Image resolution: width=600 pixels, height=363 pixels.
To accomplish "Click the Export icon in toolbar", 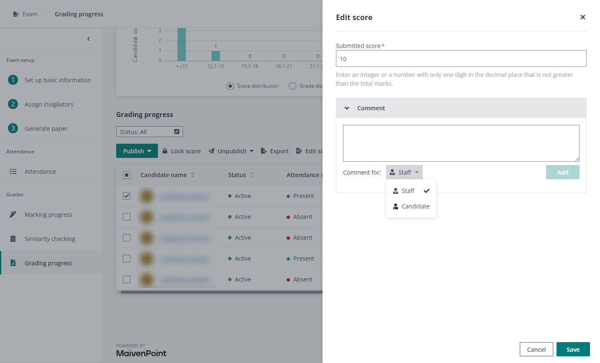I will [x=264, y=151].
